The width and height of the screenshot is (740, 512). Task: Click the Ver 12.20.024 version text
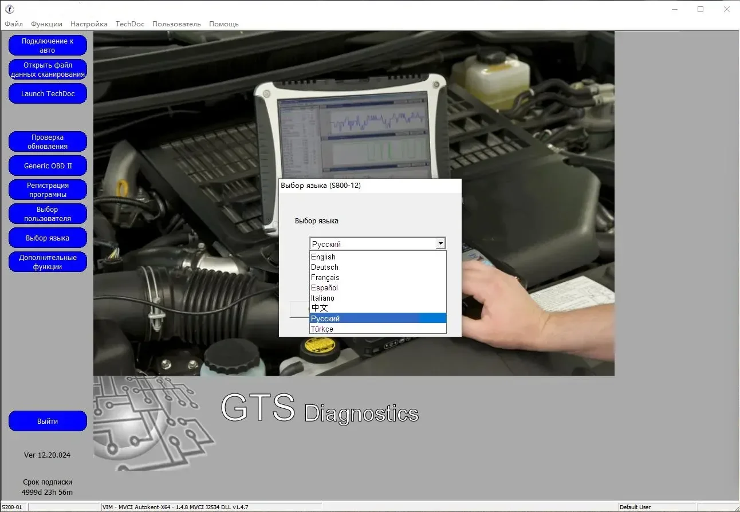[x=48, y=455]
